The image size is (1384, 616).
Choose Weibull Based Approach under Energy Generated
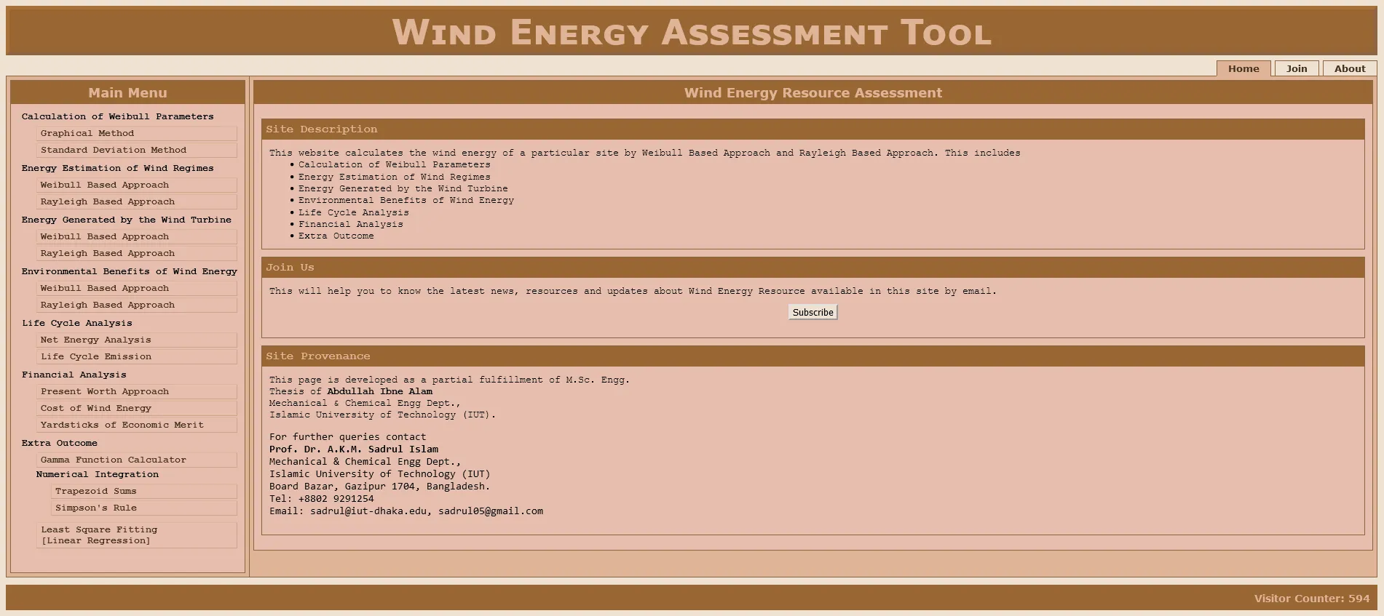pyautogui.click(x=105, y=236)
